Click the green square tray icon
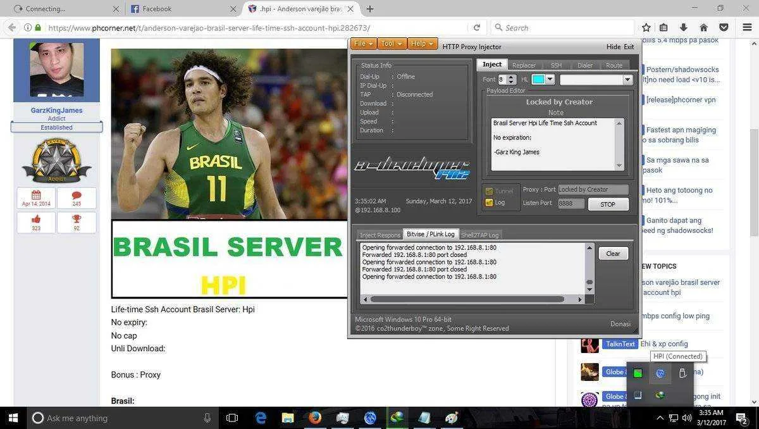This screenshot has width=759, height=429. (638, 373)
